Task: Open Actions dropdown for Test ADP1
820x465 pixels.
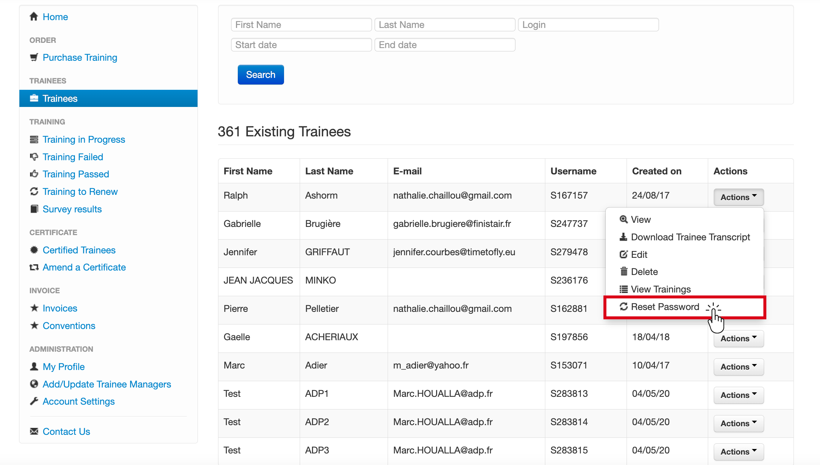Action: point(739,395)
